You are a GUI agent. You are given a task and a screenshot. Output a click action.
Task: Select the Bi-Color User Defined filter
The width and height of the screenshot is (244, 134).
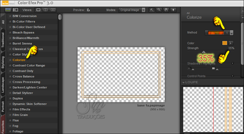tap(29, 27)
